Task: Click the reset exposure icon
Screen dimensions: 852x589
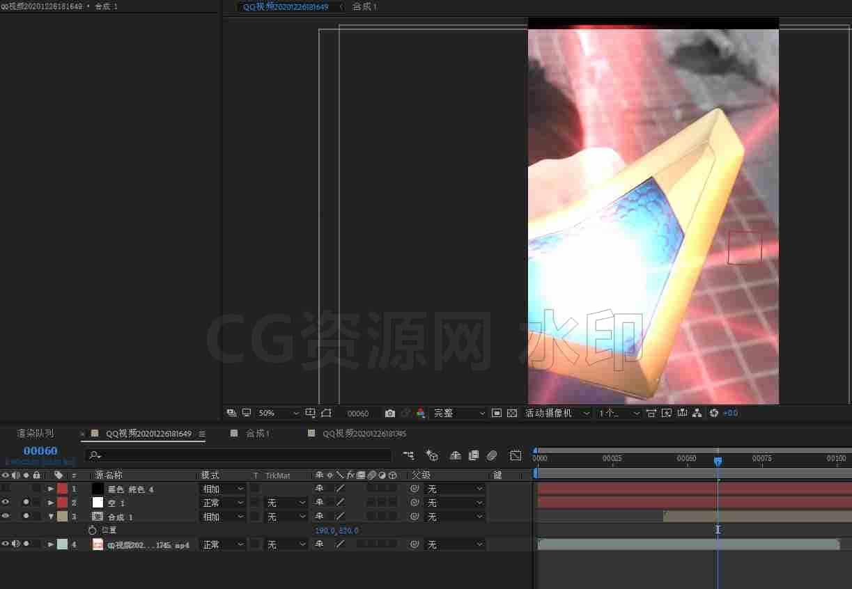Action: click(x=714, y=413)
